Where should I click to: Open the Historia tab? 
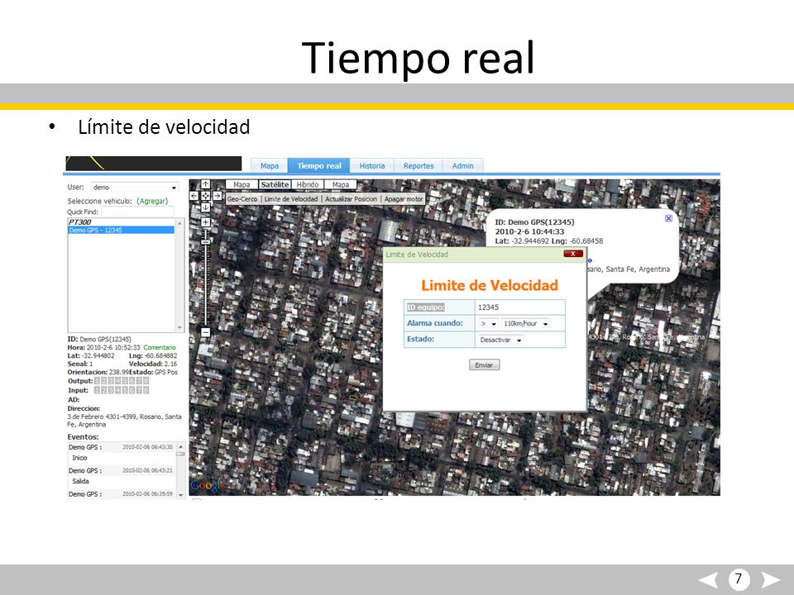point(372,166)
